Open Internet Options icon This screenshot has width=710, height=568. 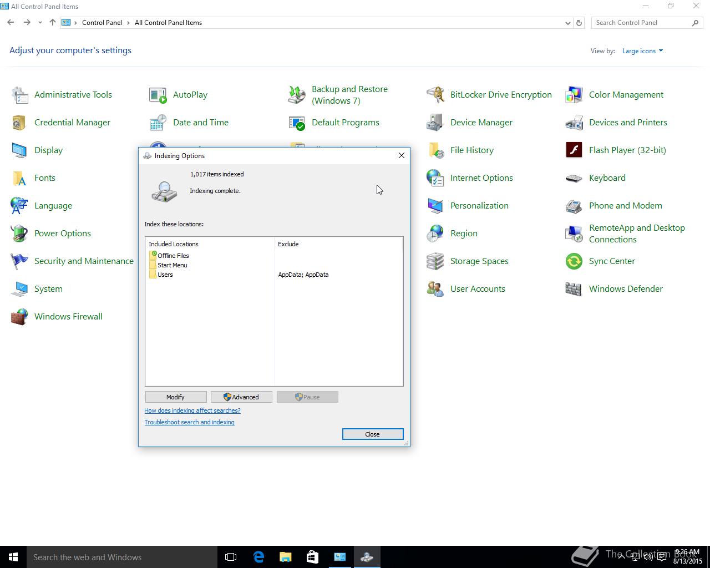(x=435, y=178)
